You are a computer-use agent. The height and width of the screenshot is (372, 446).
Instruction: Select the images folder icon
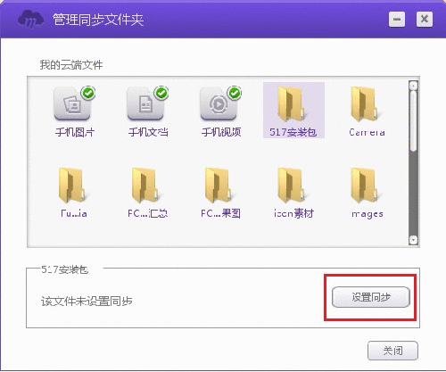(365, 186)
